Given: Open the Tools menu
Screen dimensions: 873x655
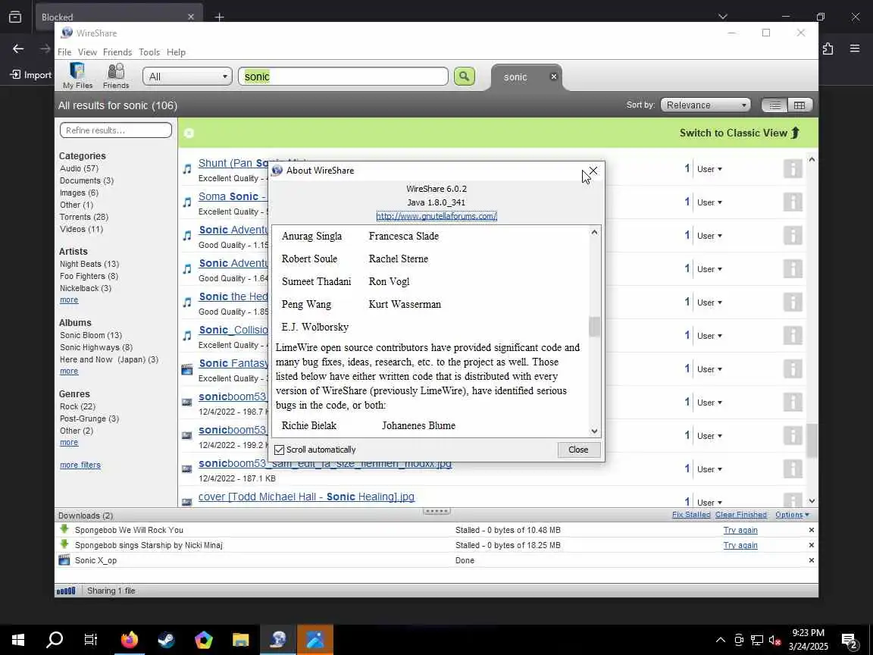Looking at the screenshot, I should [149, 52].
